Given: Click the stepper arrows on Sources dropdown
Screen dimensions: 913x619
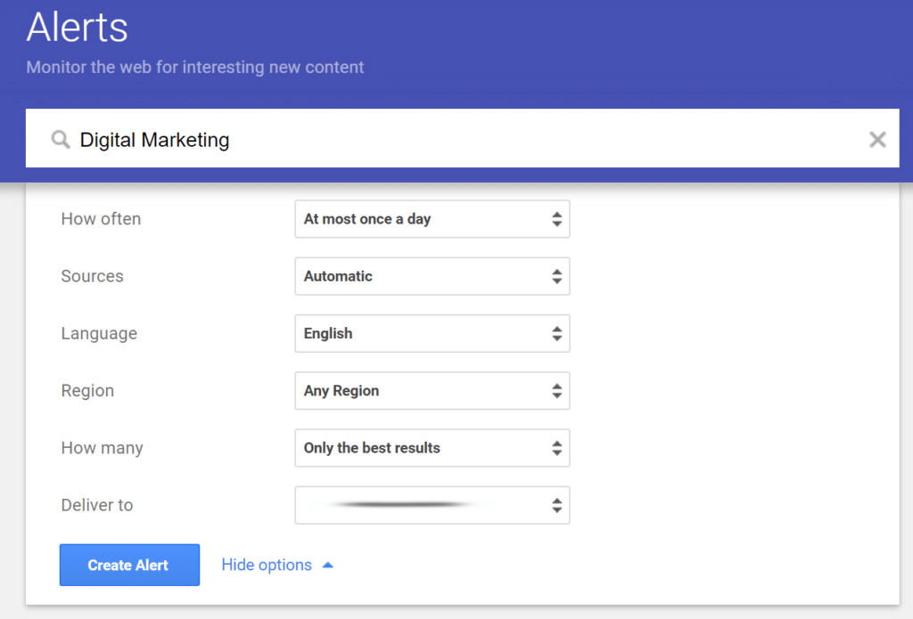Looking at the screenshot, I should point(559,276).
